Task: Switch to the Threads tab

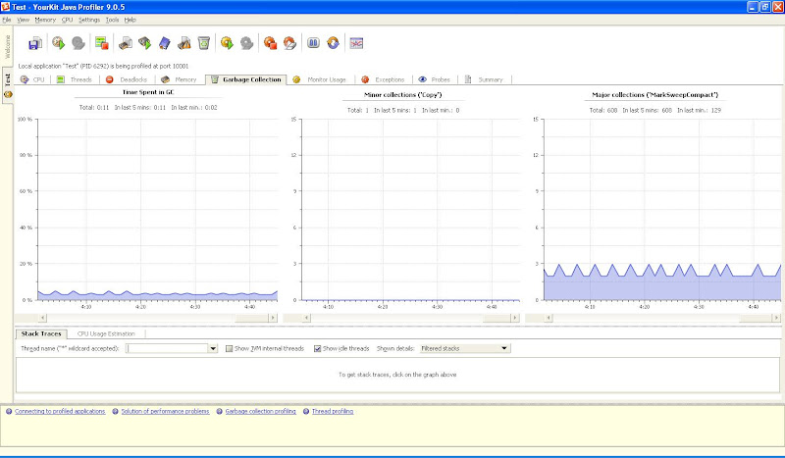Action: point(75,79)
